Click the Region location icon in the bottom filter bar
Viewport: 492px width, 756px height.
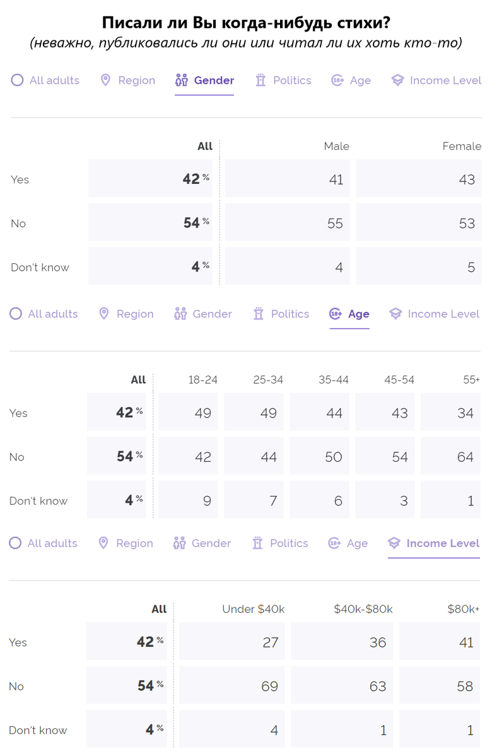(x=103, y=543)
